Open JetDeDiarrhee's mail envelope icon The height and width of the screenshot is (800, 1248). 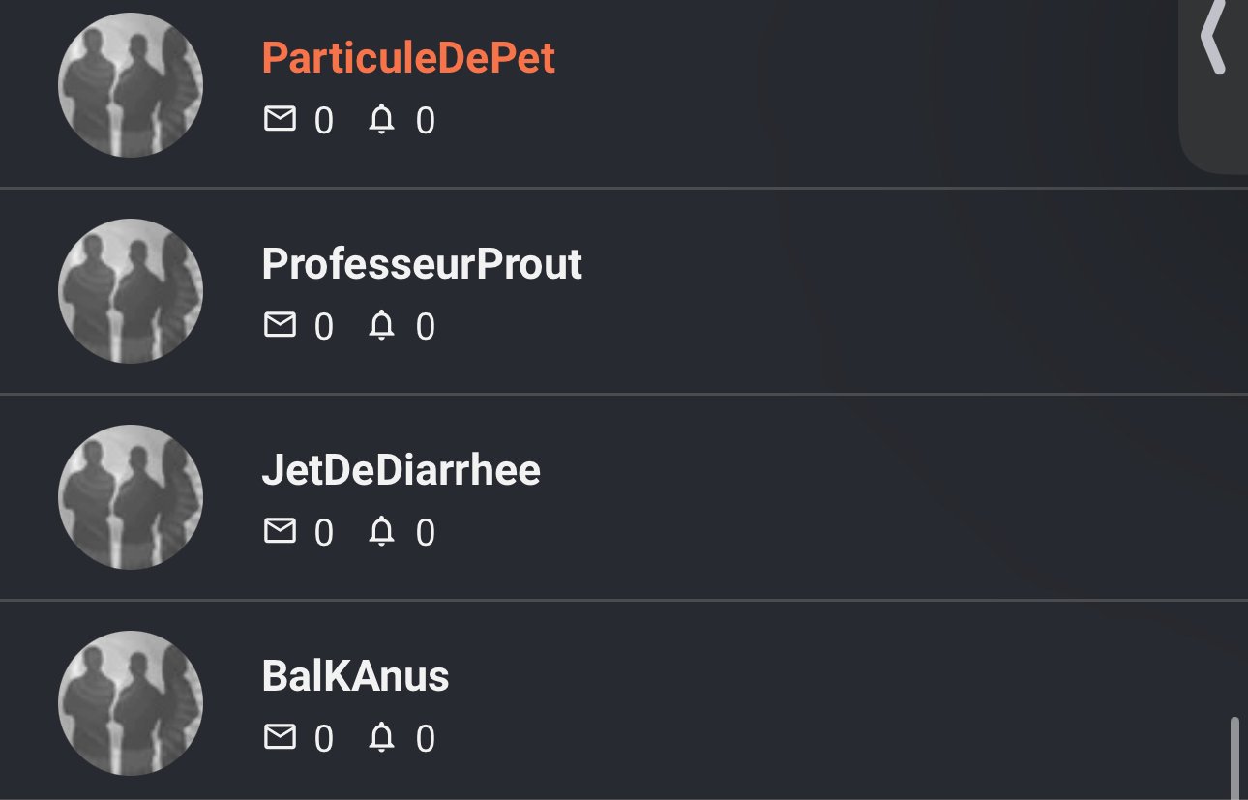click(x=280, y=531)
